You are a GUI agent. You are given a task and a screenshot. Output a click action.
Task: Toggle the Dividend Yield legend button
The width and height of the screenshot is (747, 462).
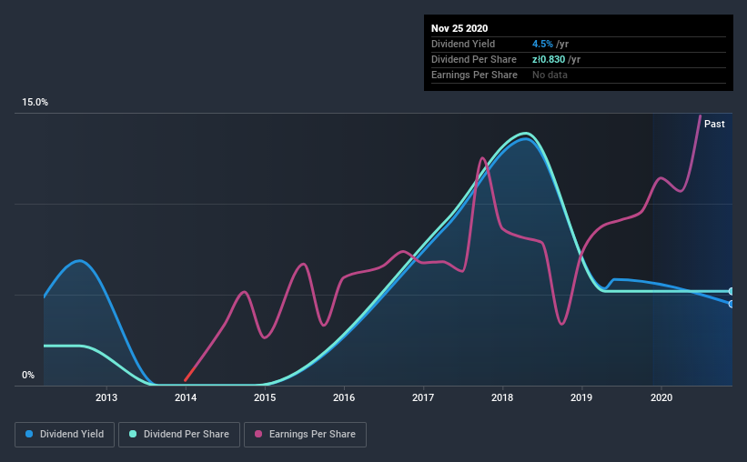65,435
